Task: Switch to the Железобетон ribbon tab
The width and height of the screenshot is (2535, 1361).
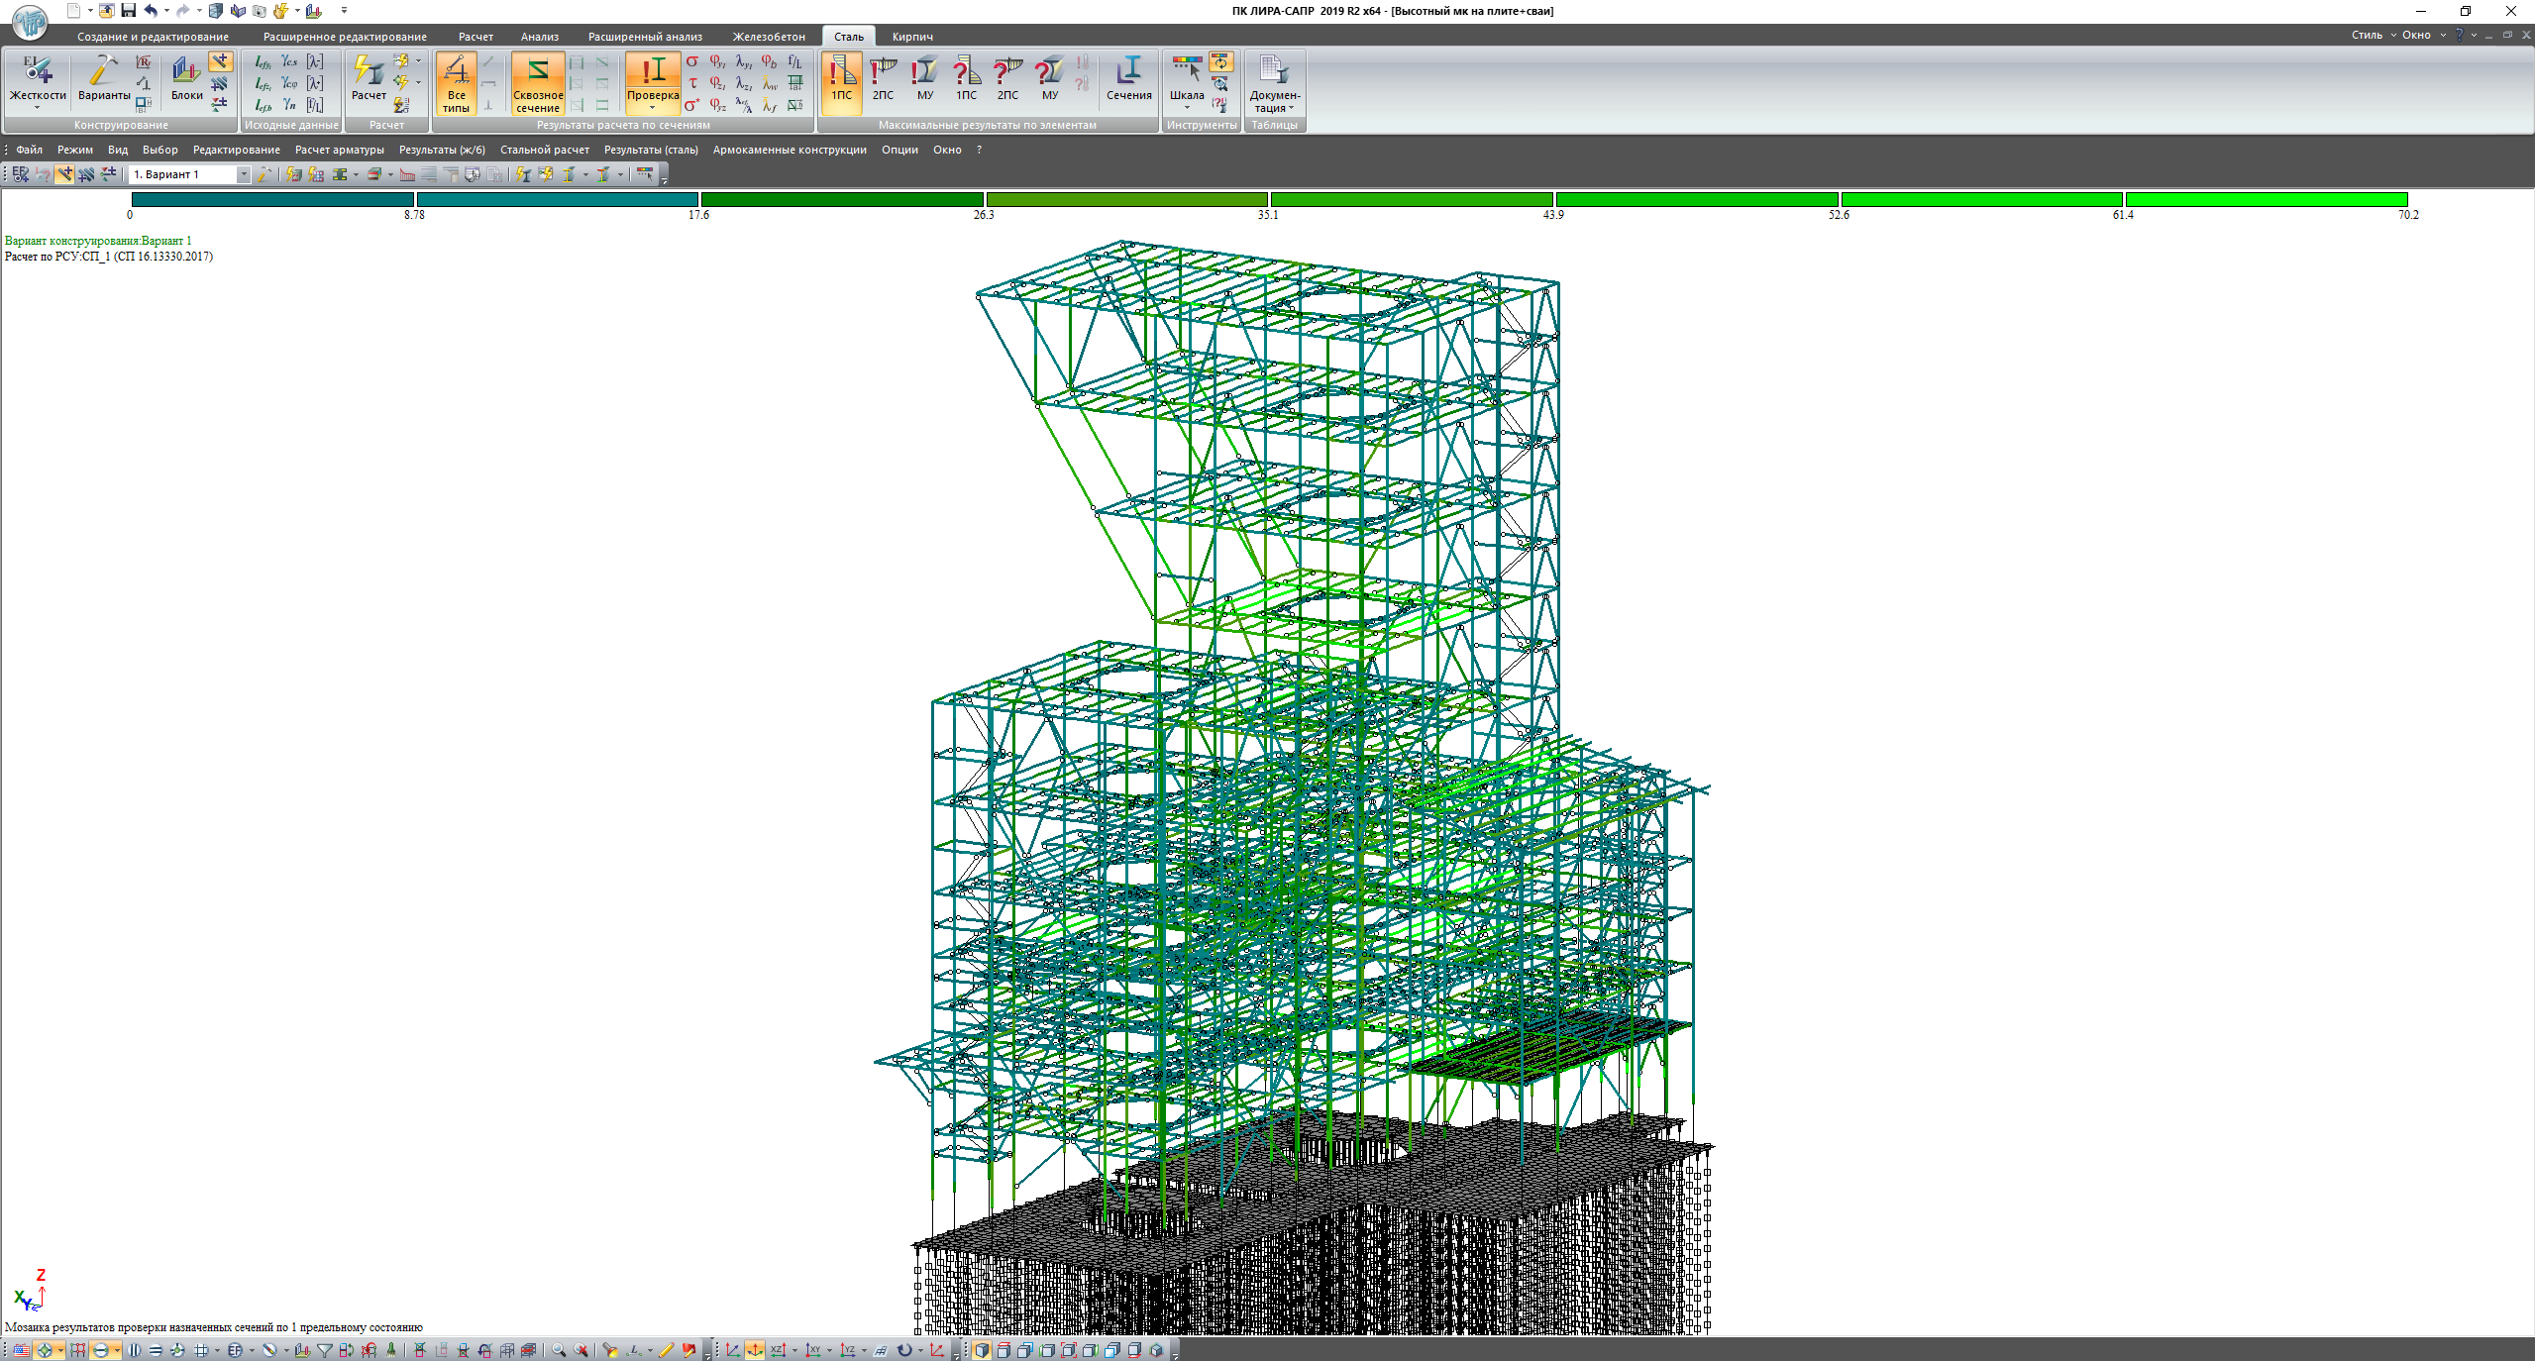Action: [x=769, y=37]
